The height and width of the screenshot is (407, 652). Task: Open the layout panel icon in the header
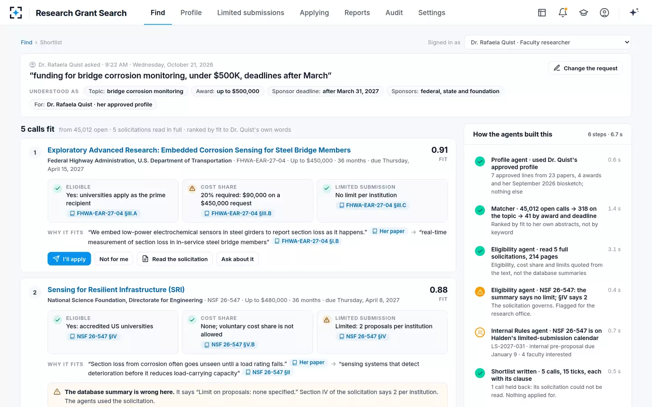(x=542, y=13)
